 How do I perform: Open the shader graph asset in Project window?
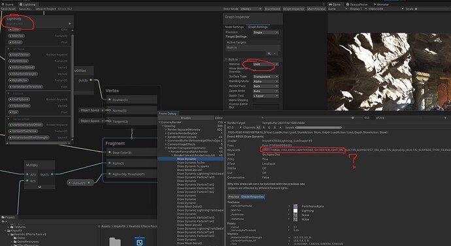click(x=139, y=241)
